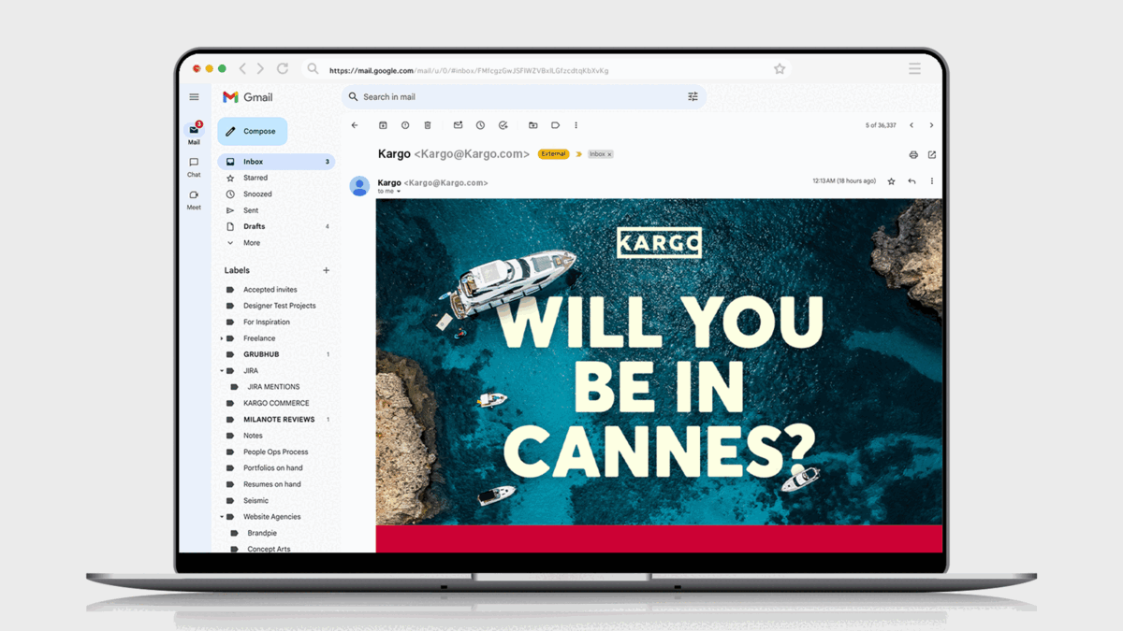
Task: Click the Compose button
Action: (x=252, y=132)
